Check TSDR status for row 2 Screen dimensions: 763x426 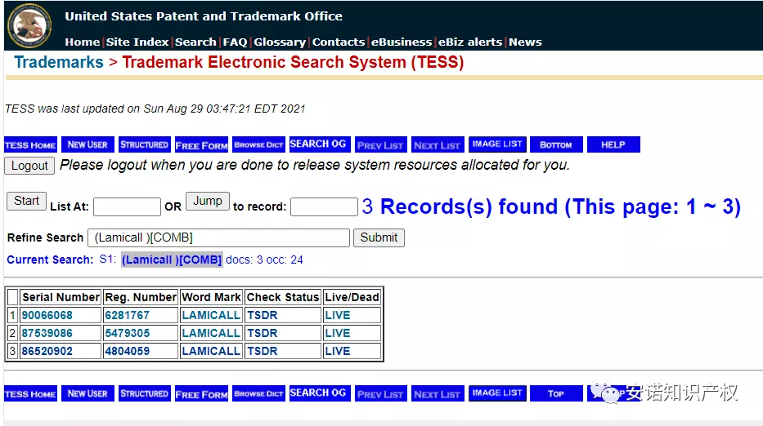pyautogui.click(x=263, y=333)
